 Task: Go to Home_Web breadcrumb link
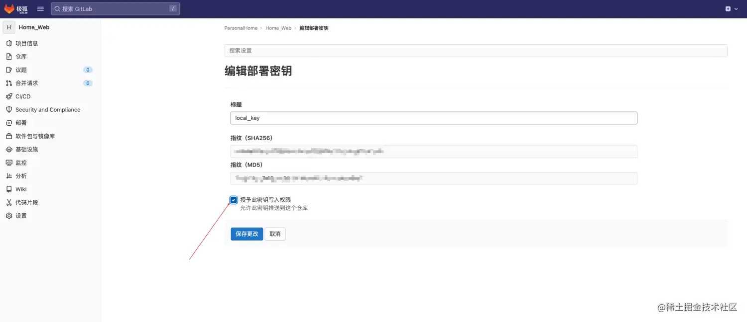(278, 28)
